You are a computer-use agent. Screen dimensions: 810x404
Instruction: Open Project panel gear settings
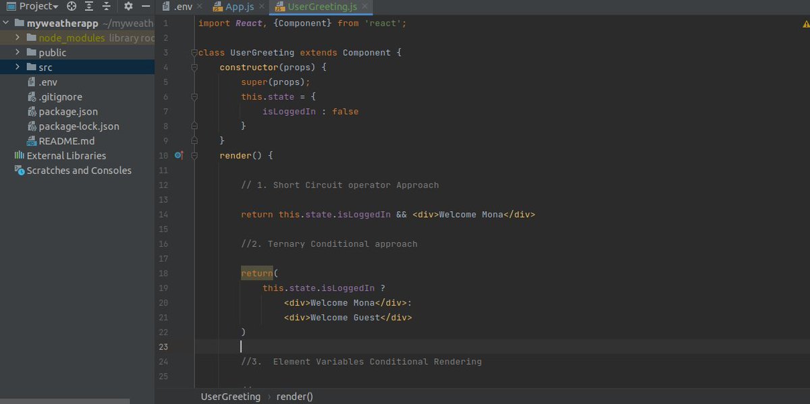129,7
